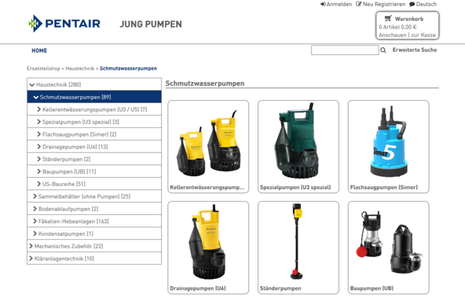The height and width of the screenshot is (299, 465).
Task: Select Kondensatpumpen sidebar label
Action: point(66,234)
